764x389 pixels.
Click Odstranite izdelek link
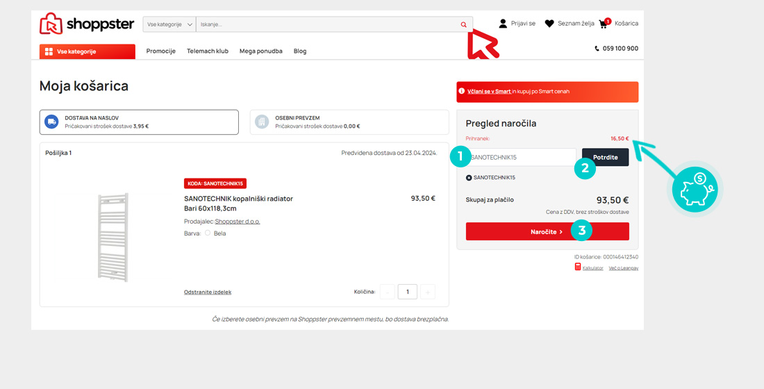208,292
